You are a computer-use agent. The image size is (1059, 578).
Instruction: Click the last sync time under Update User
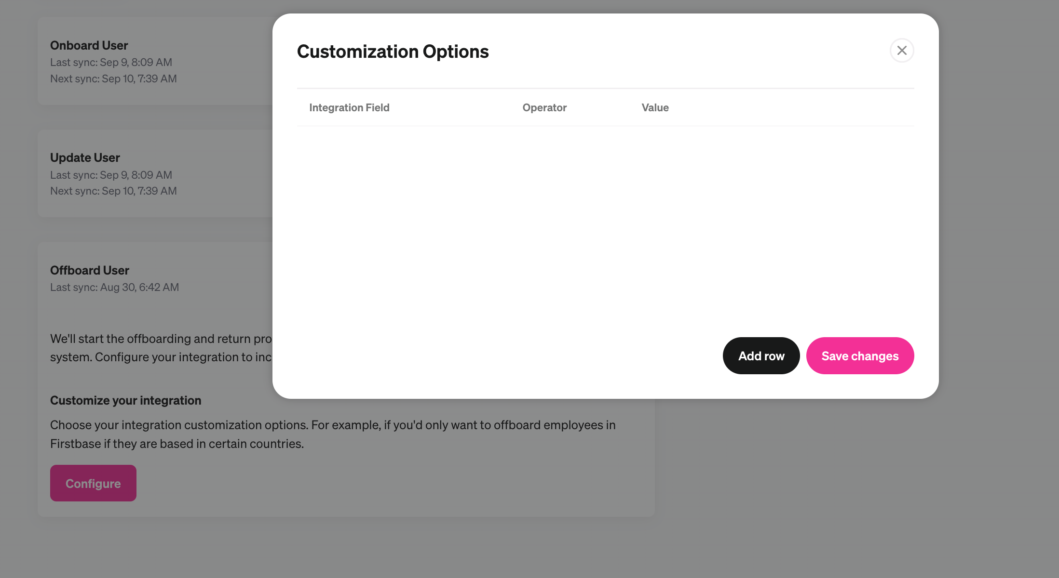pyautogui.click(x=111, y=175)
